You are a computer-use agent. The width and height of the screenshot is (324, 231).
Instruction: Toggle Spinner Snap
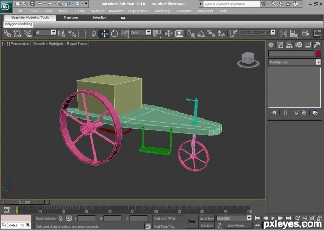click(221, 34)
